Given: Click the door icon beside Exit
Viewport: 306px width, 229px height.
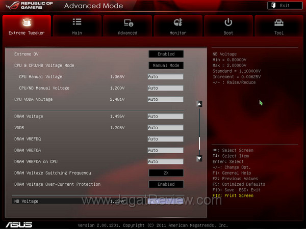Looking at the screenshot, I should [273, 6].
